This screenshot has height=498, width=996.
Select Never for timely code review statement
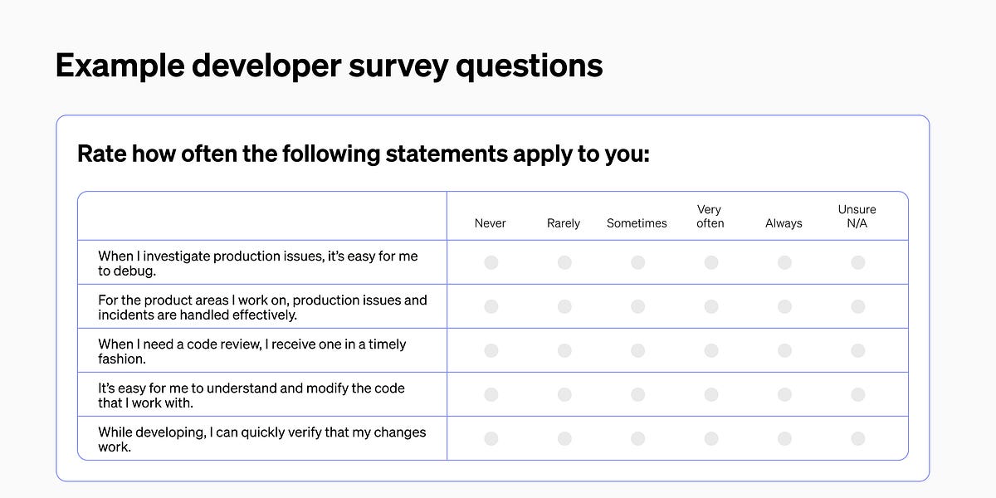[x=491, y=350]
